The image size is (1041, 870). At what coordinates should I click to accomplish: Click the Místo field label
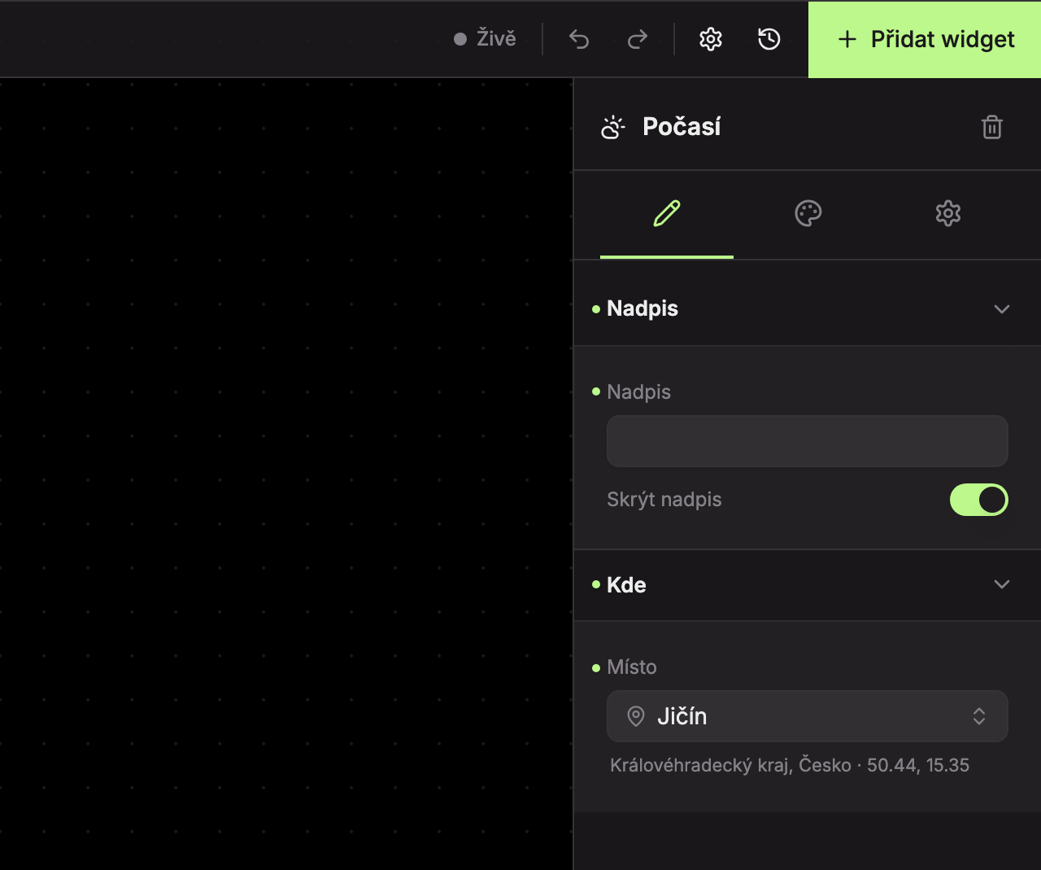pyautogui.click(x=632, y=667)
